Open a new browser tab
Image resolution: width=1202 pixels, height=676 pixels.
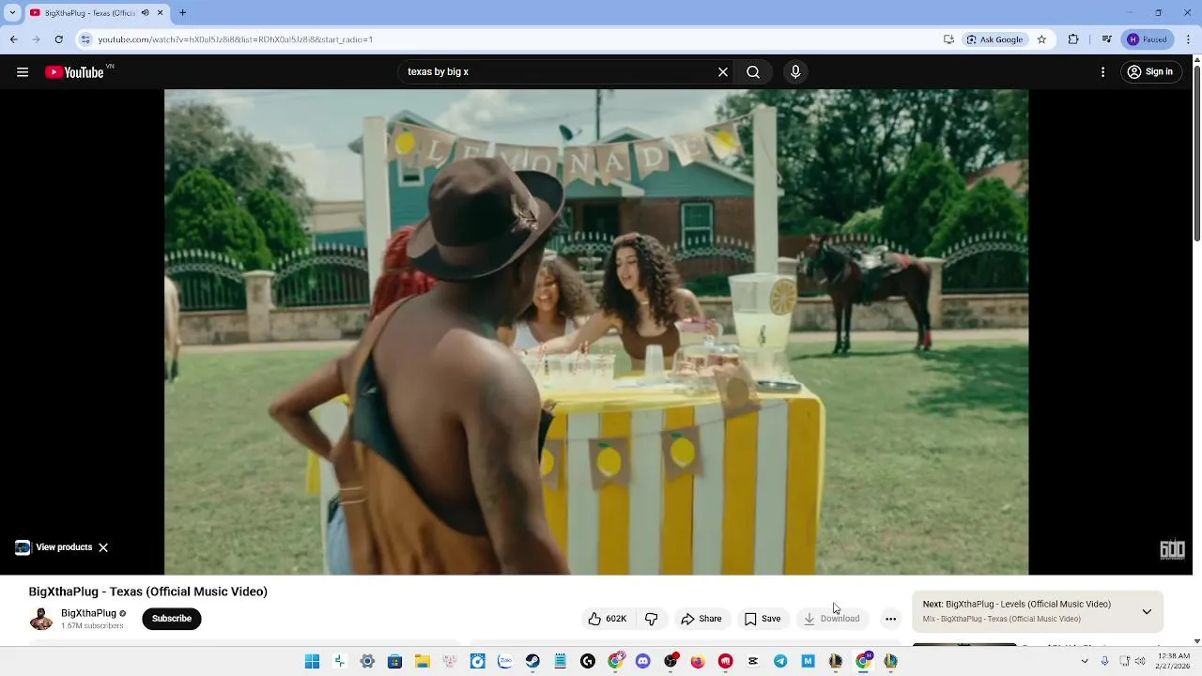point(182,13)
